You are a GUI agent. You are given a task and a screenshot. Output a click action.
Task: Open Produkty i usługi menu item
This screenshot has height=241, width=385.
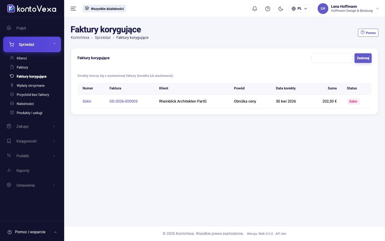coord(29,113)
